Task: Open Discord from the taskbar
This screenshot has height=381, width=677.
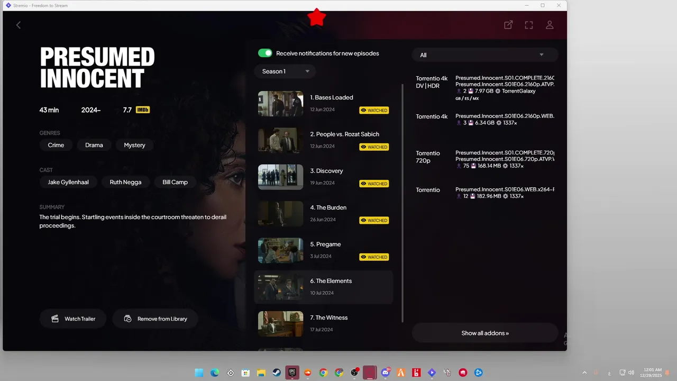Action: 386,373
